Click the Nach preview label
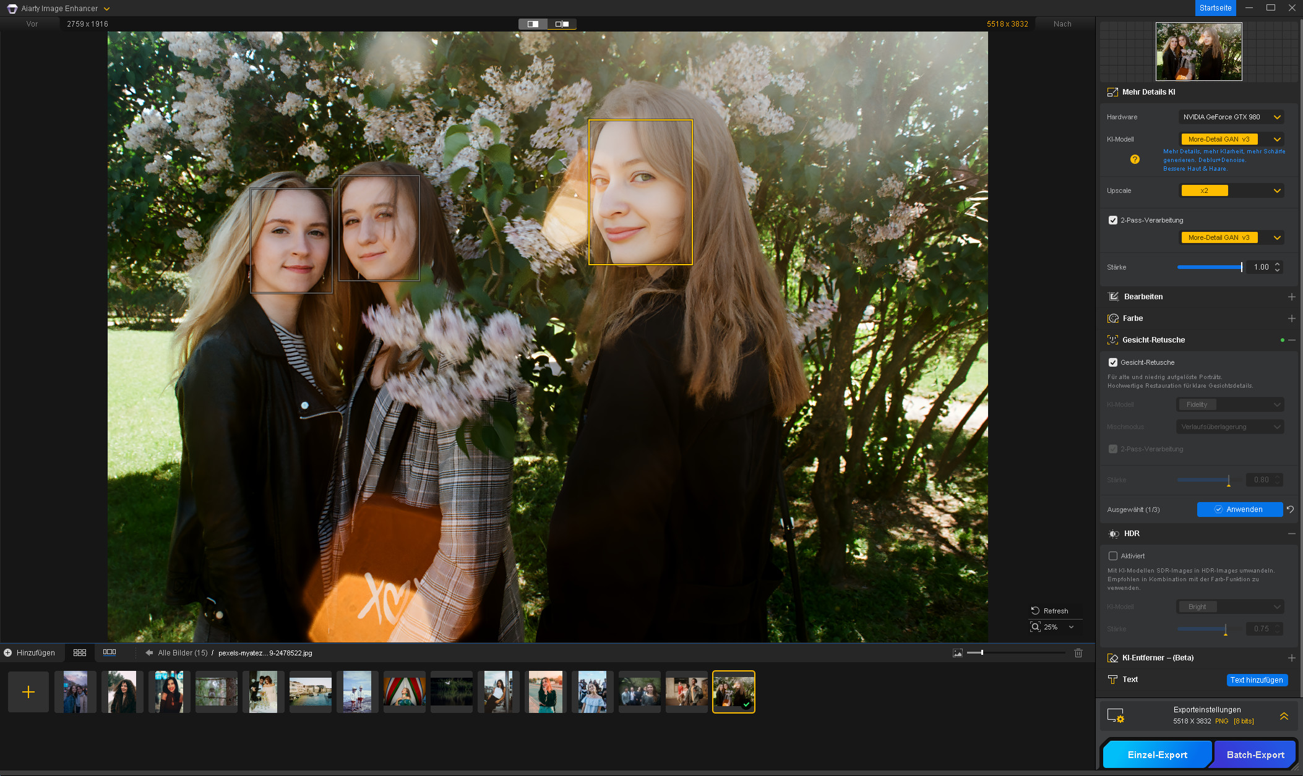The image size is (1303, 776). (x=1062, y=24)
